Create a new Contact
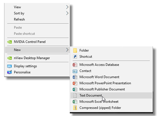Image resolution: width=157 pixels, height=116 pixels. [x=111, y=71]
